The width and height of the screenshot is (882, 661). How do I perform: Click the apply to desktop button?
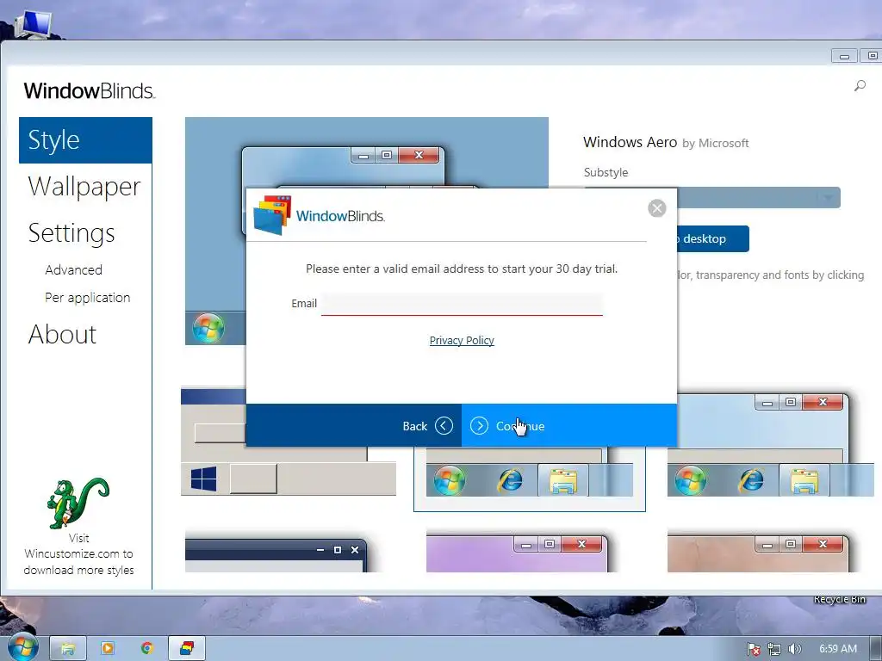[x=712, y=239]
